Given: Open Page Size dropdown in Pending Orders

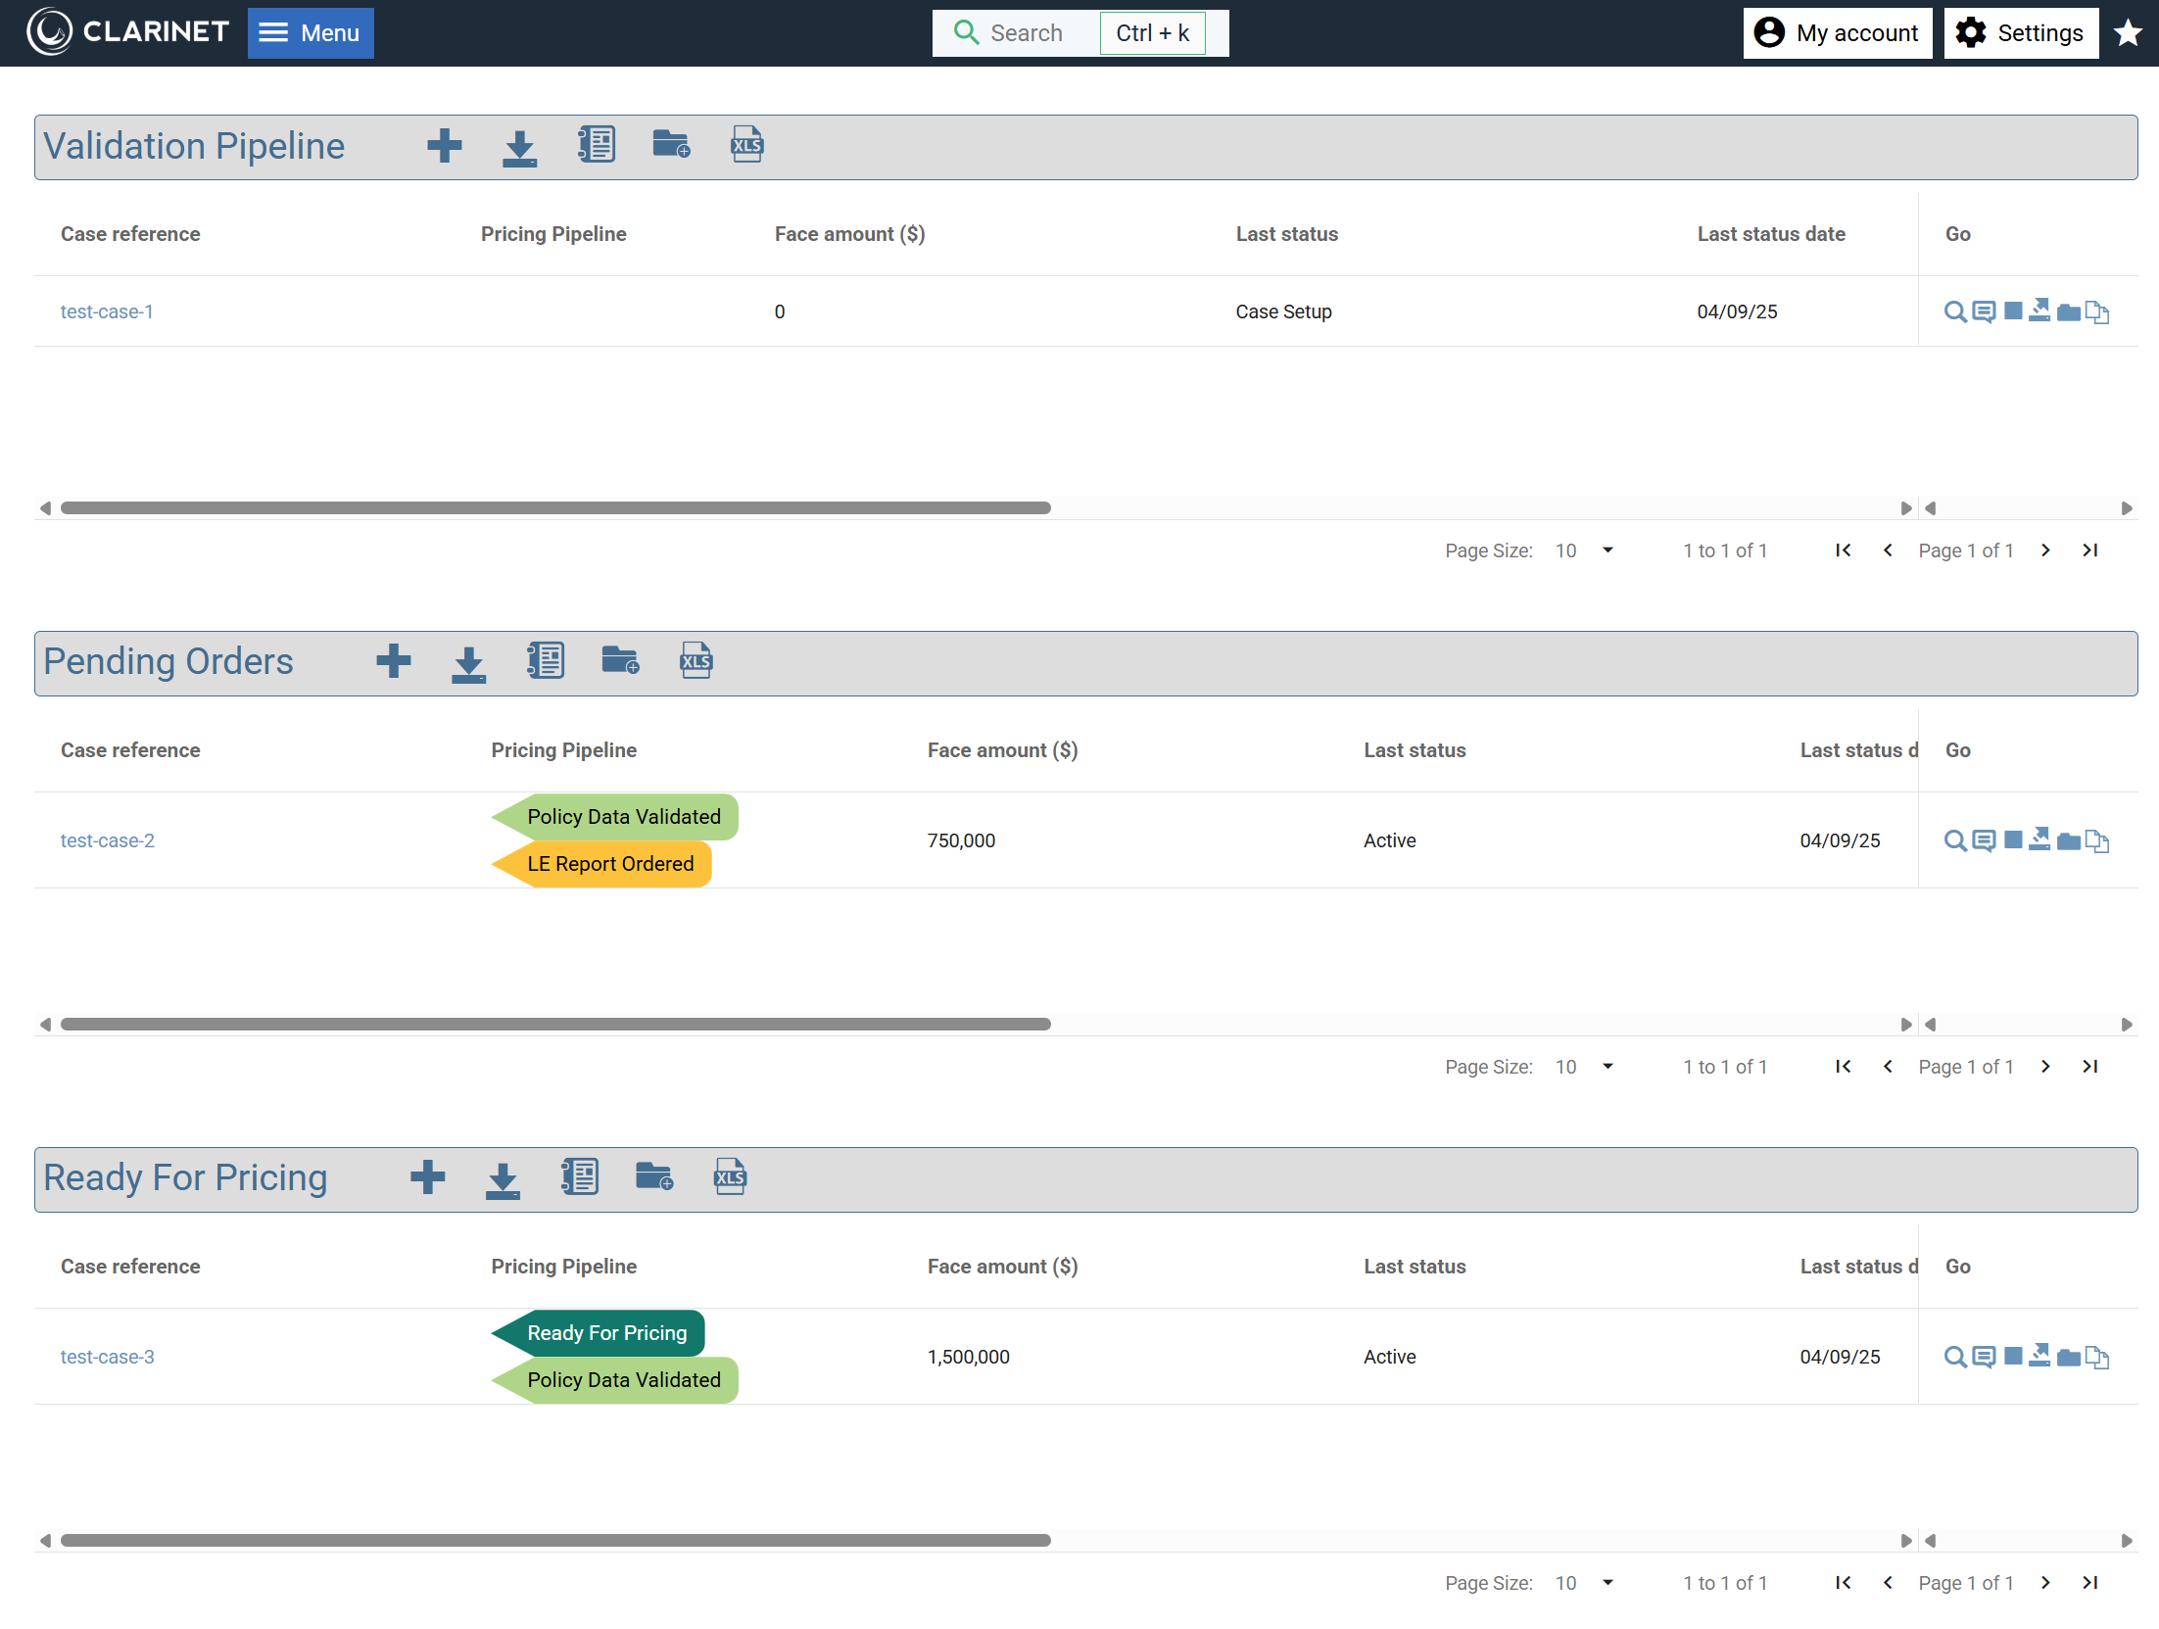Looking at the screenshot, I should pos(1584,1067).
